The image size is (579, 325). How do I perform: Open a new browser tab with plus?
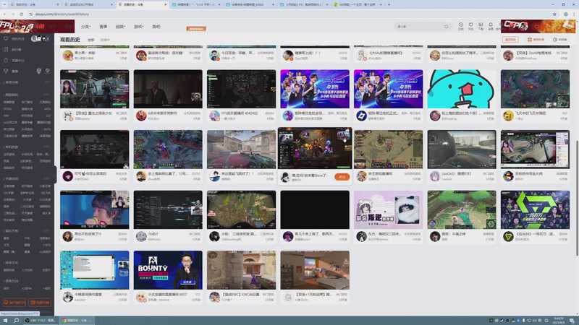pos(389,4)
